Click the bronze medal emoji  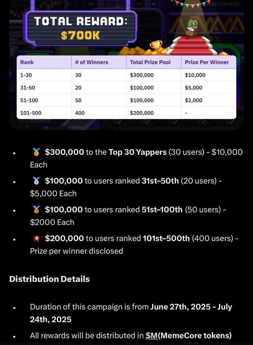coord(36,210)
